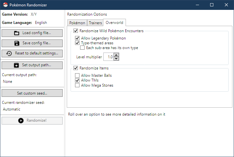This screenshot has width=234, height=157.
Task: Click the Pokéball app icon in title bar
Action: coord(5,5)
